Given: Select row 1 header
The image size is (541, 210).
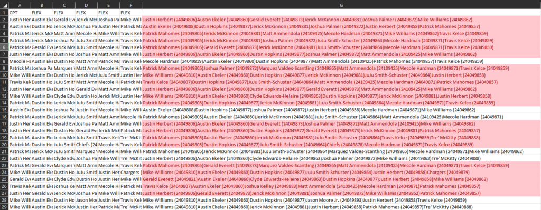Looking at the screenshot, I should 4,13.
